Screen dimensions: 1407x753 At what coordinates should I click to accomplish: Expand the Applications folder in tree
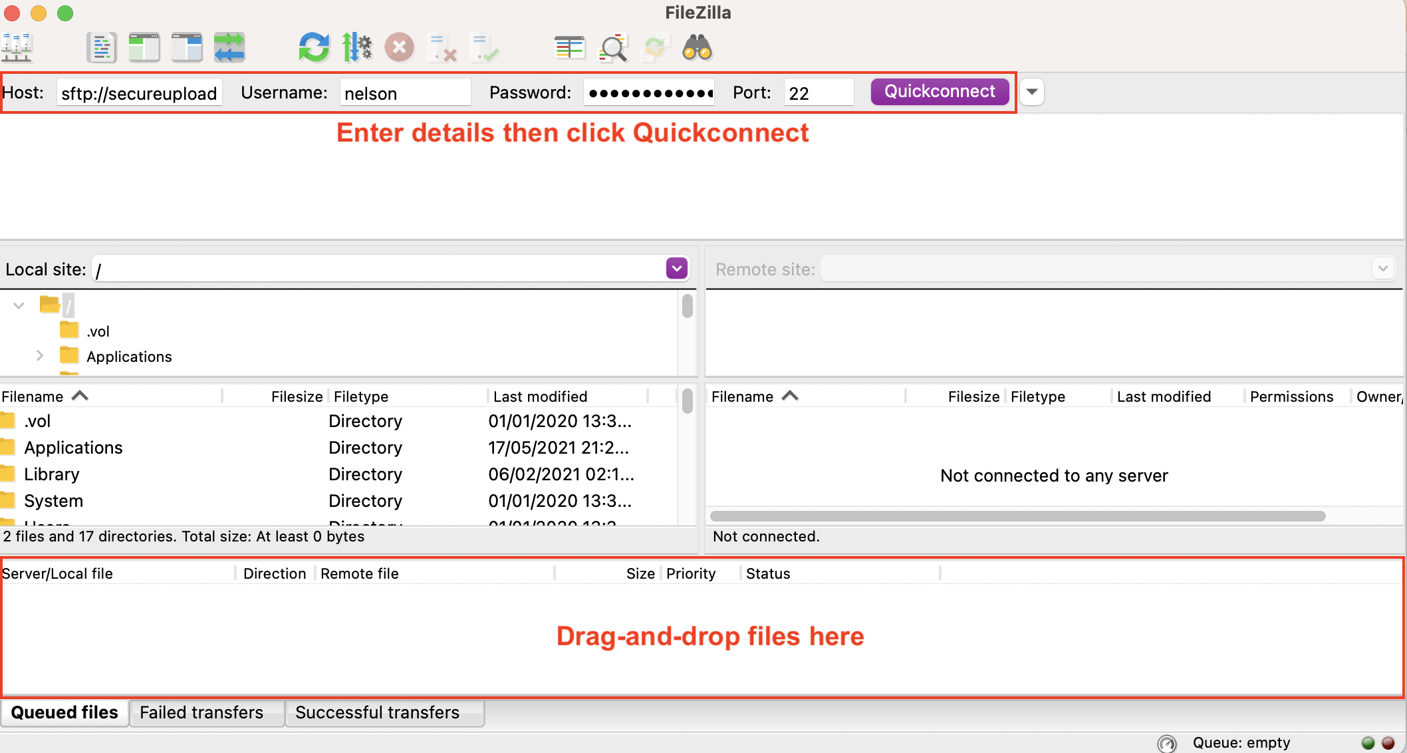click(40, 356)
